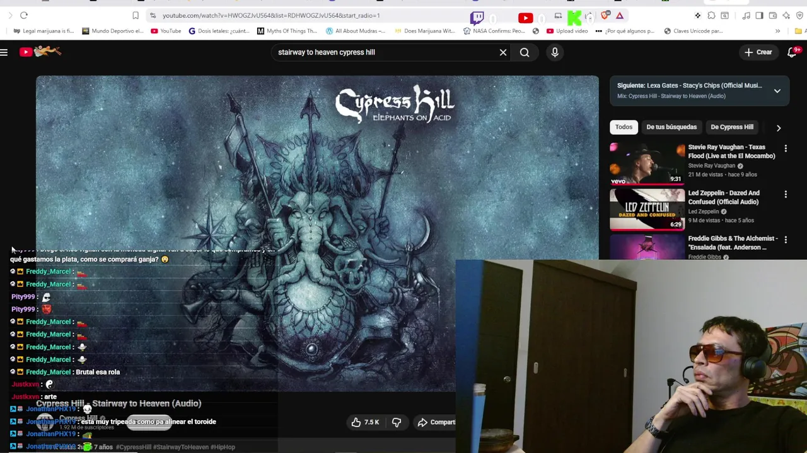Click Siguiente: Lexa Gates Stacy's Chips heading
Screen dimensions: 807x453
tap(689, 86)
